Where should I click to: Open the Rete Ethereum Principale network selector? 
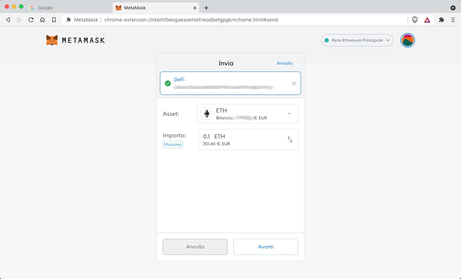[x=357, y=40]
